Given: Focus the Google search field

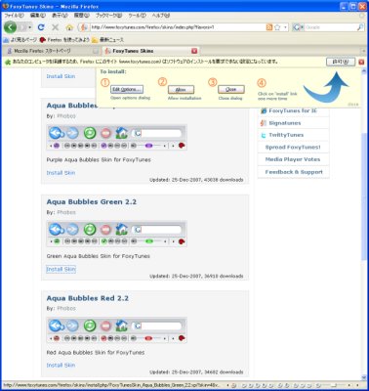Looking at the screenshot, I should [x=330, y=27].
